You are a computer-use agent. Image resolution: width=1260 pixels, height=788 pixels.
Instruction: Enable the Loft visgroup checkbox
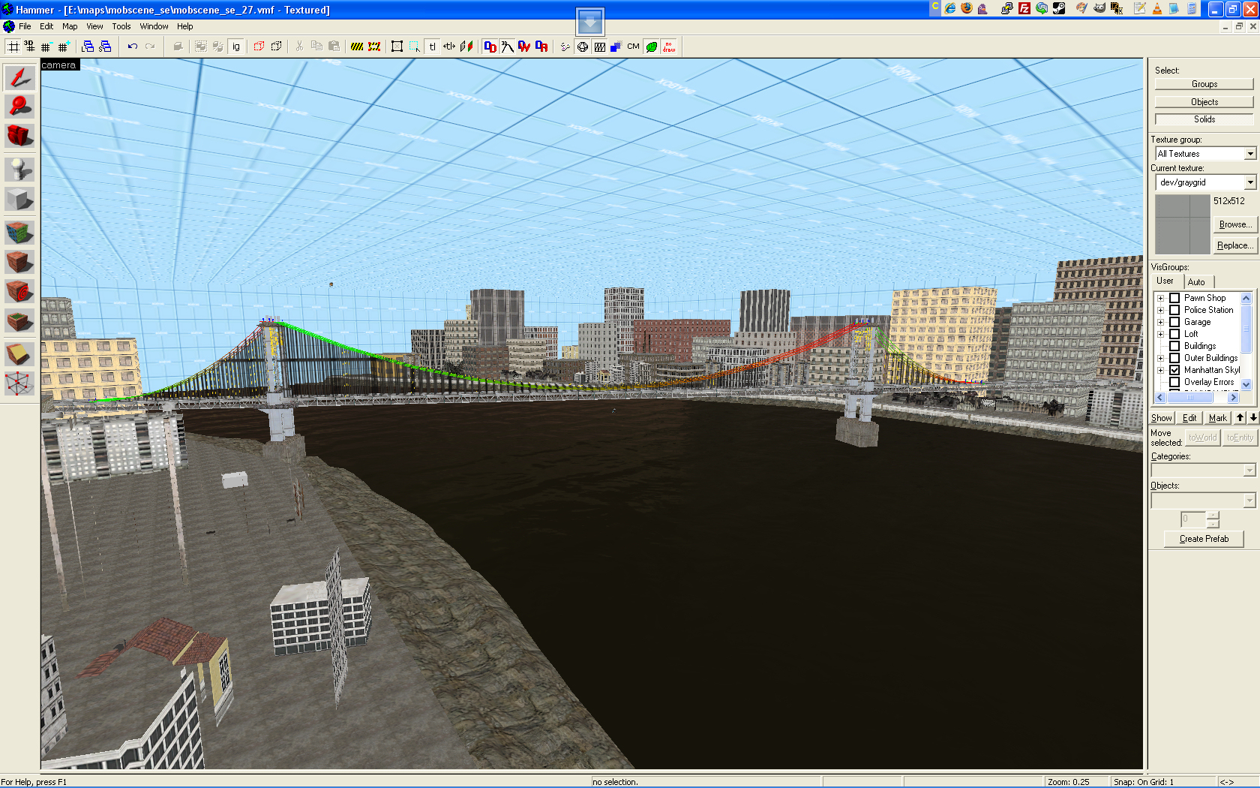pyautogui.click(x=1174, y=334)
